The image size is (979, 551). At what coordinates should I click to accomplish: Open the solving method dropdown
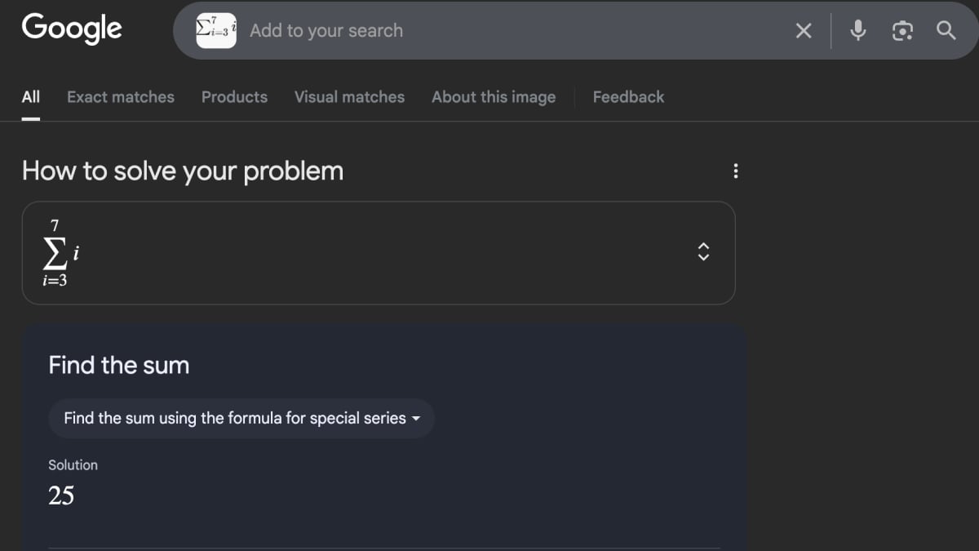(241, 419)
